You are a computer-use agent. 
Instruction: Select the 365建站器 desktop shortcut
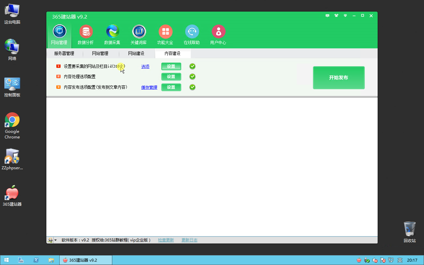pos(12,196)
